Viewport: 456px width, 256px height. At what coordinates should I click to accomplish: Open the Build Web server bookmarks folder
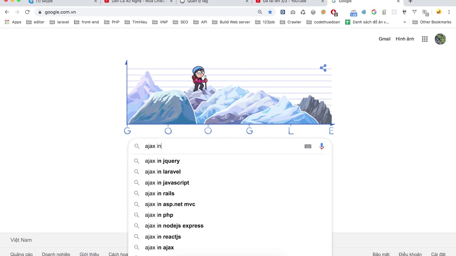click(231, 22)
